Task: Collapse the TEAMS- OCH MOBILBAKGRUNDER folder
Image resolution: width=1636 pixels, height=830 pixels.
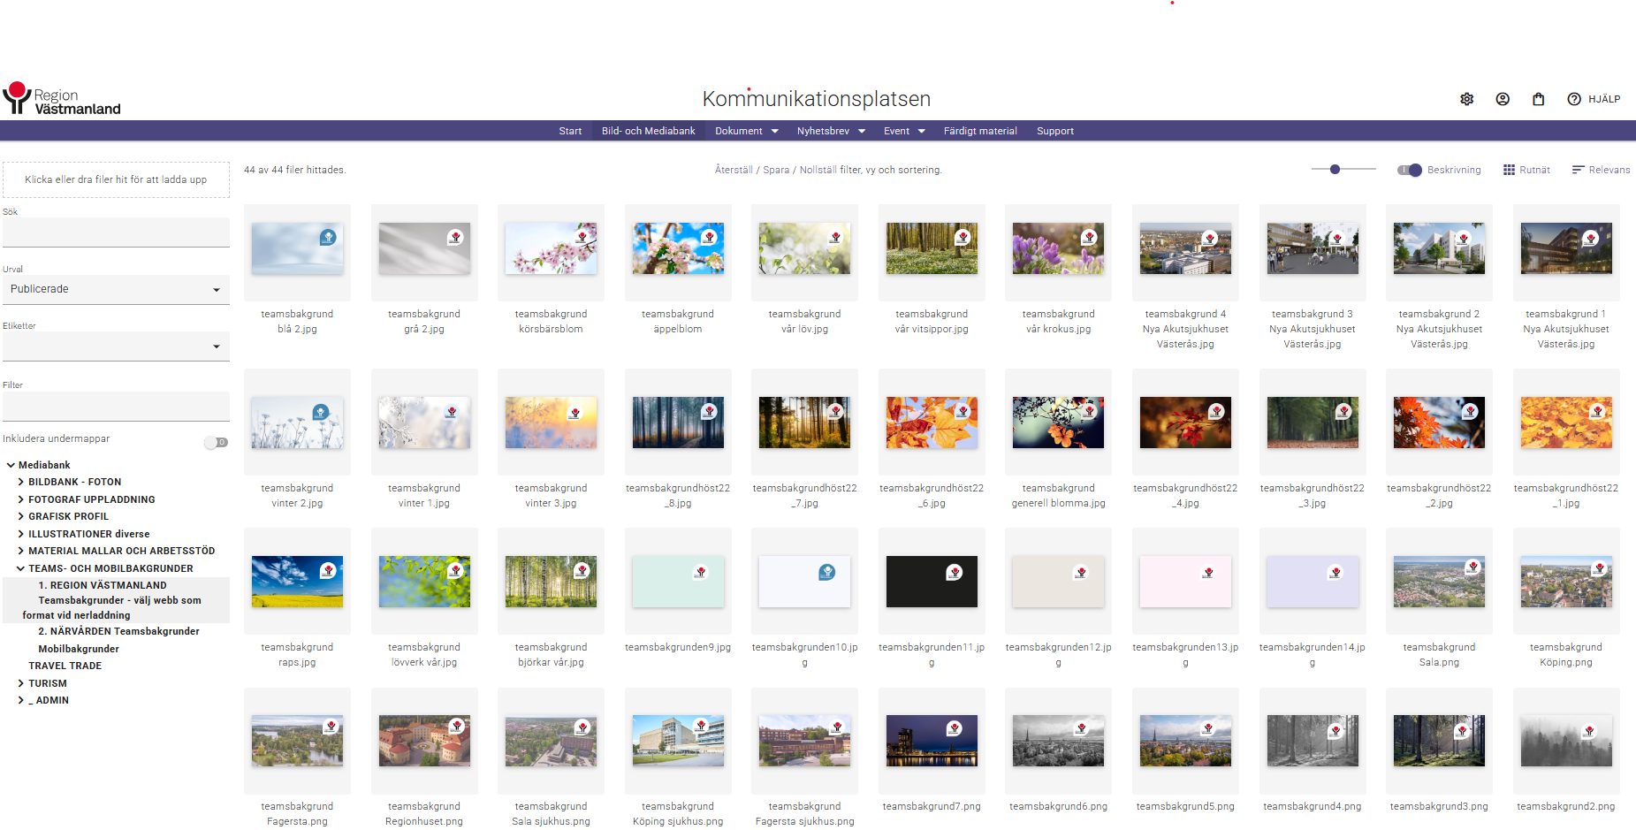Action: pos(21,568)
